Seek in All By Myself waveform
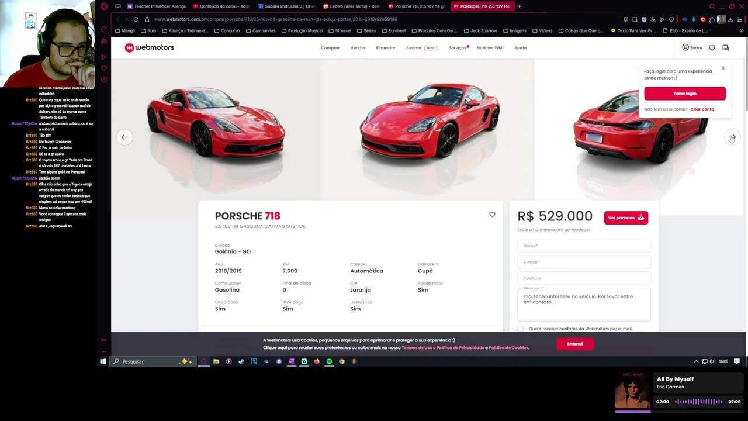748x421 pixels. click(x=699, y=402)
